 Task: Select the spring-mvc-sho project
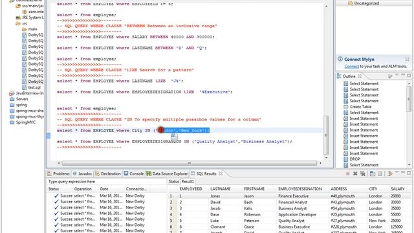[x=30, y=111]
